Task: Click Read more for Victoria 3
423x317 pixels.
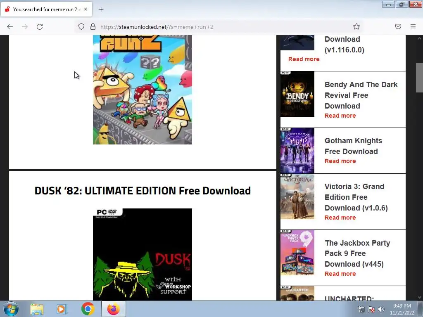Action: click(340, 218)
